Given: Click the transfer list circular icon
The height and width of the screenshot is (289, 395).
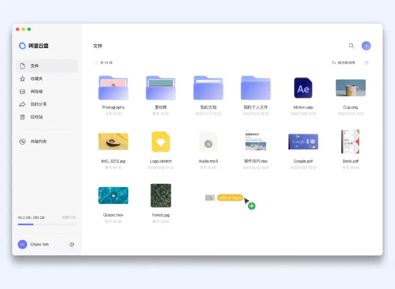Looking at the screenshot, I should click(x=22, y=142).
